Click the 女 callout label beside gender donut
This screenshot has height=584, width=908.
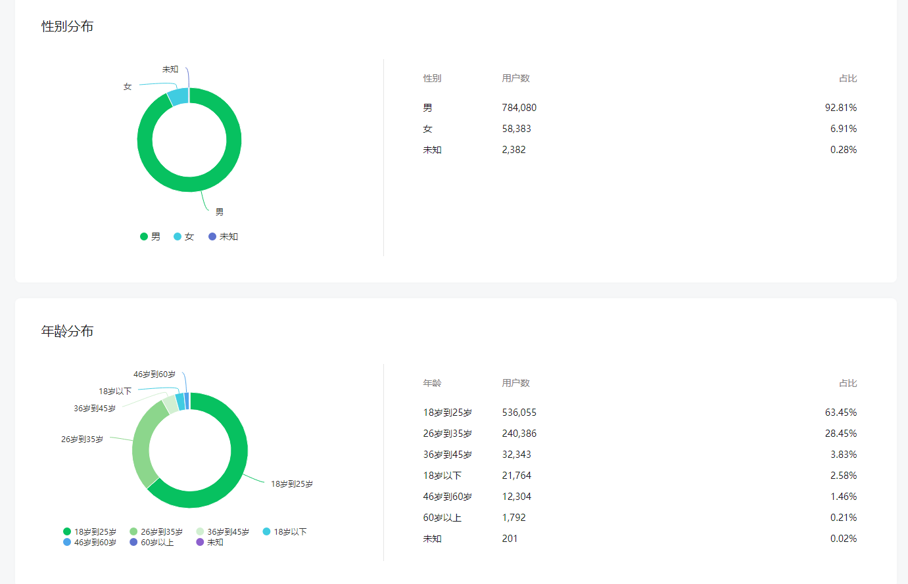pyautogui.click(x=128, y=87)
